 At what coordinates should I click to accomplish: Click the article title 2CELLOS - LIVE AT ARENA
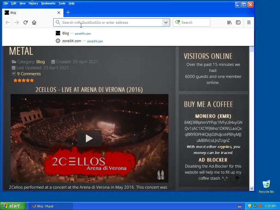[89, 90]
